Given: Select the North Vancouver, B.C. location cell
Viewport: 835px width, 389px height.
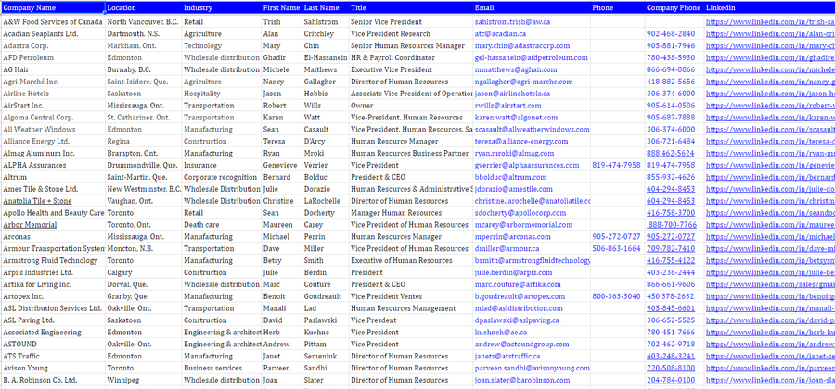Looking at the screenshot, I should [144, 22].
